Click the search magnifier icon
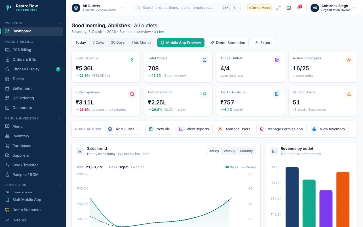Screen dimensions: 363x227 138,8
